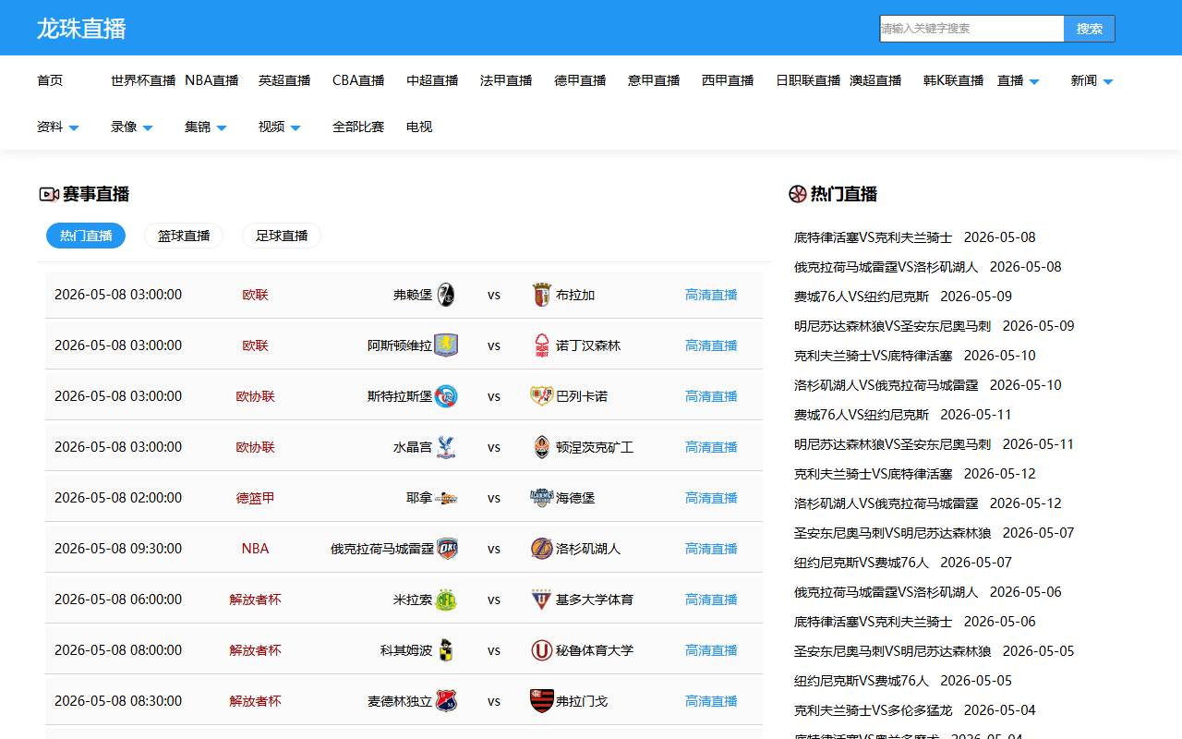Click the 秘鲁体育大学 team crest
The height and width of the screenshot is (739, 1182).
tap(542, 650)
